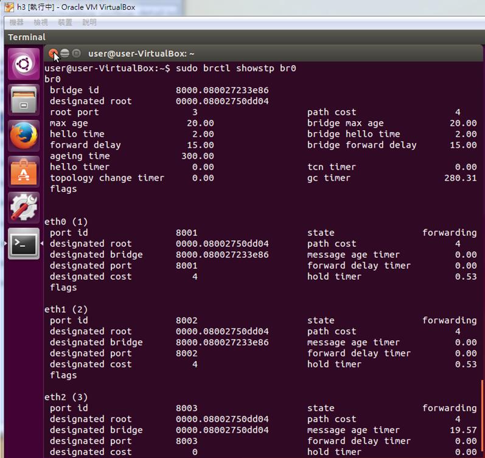The image size is (485, 458).
Task: Click the user@user-VirtualBox terminal title bar
Action: click(141, 54)
